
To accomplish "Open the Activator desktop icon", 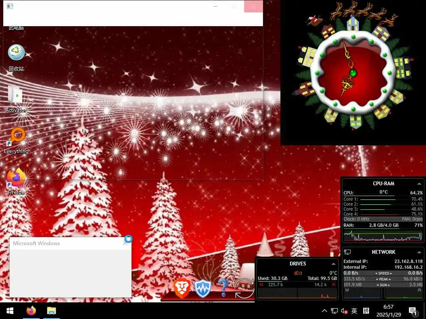I will pyautogui.click(x=16, y=99).
